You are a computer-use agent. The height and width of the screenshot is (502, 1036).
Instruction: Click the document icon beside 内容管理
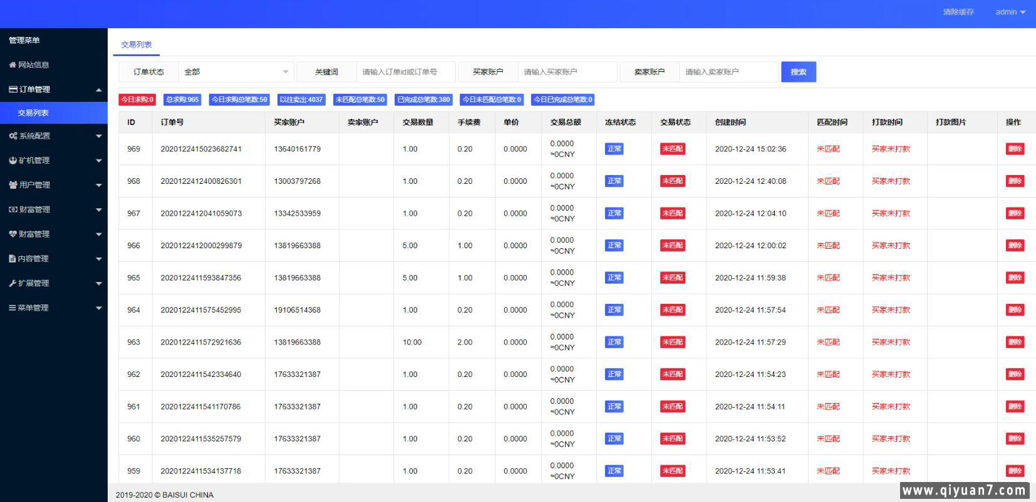13,258
